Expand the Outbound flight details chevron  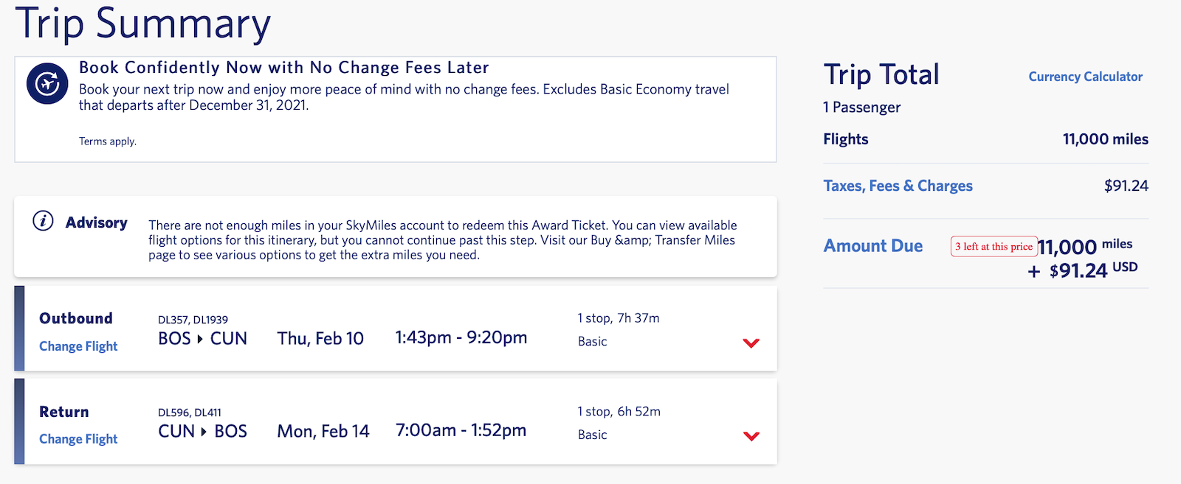(751, 343)
